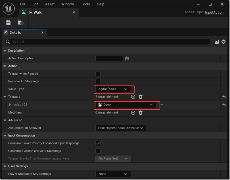Collapse the Description section
230x180 pixels.
[5, 51]
